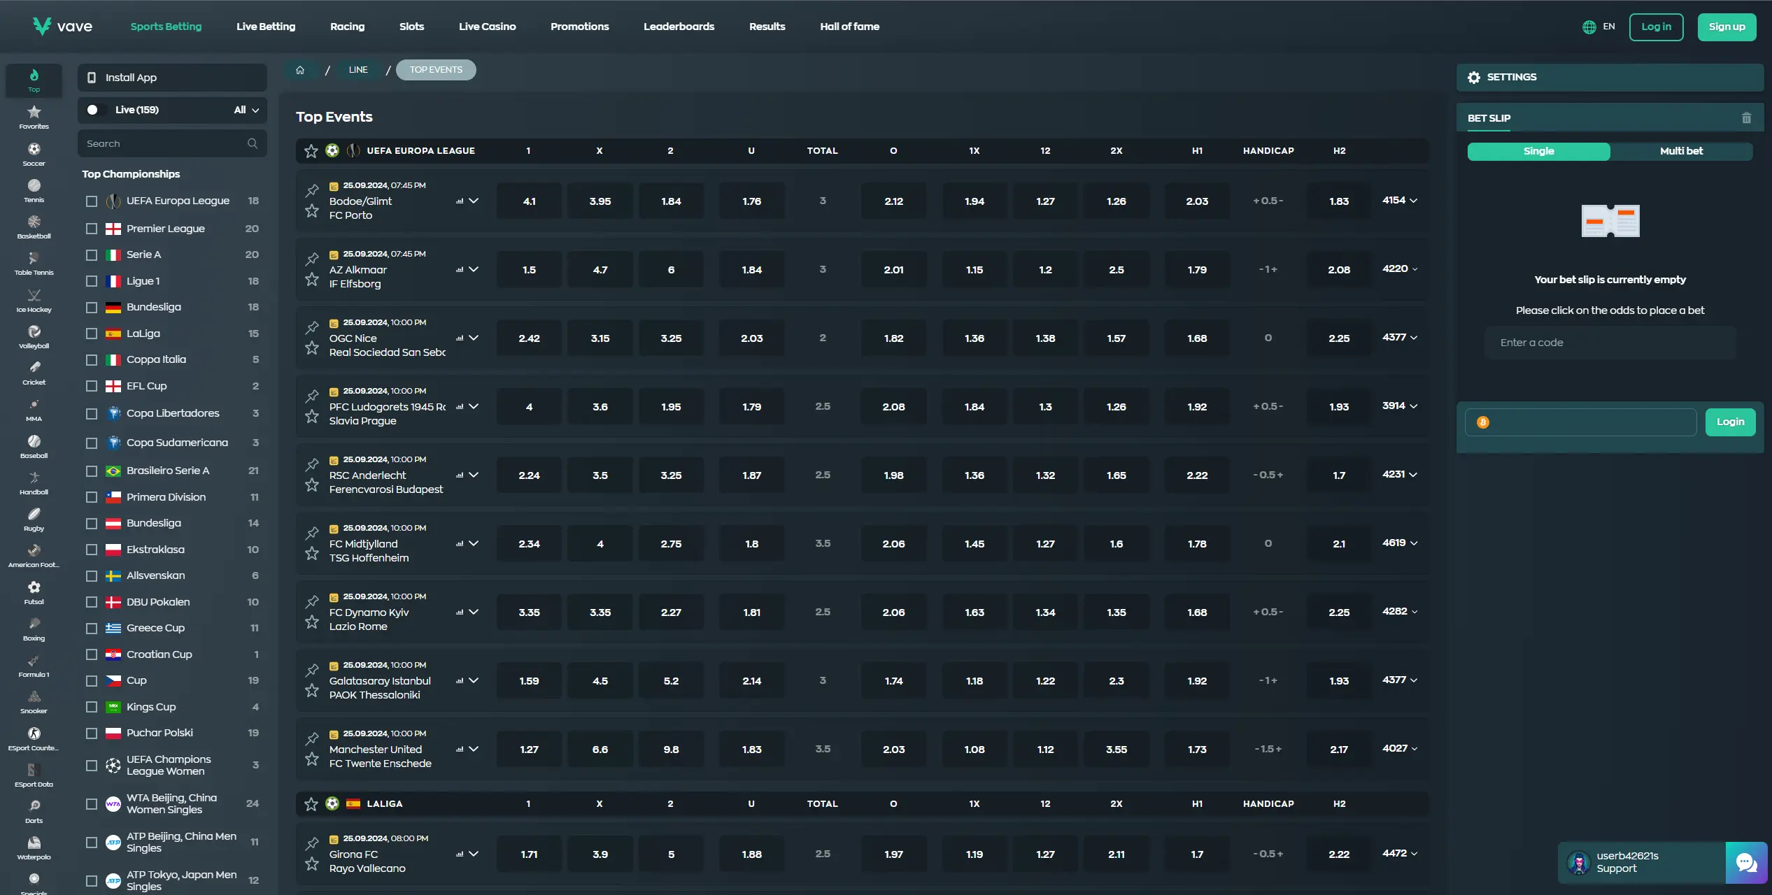Screen dimensions: 1772x895
Task: Click the bet slip Login button
Action: pos(1730,422)
